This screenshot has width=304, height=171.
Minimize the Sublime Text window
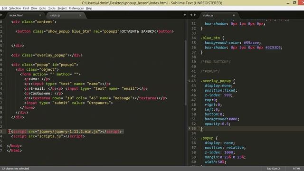pos(288,3)
